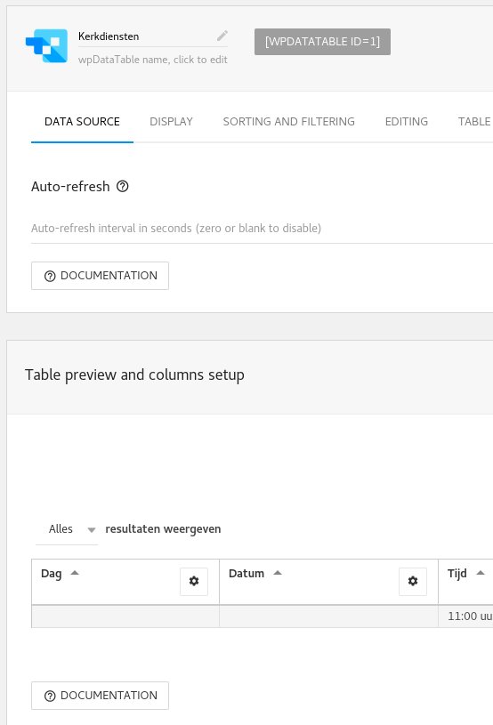Go to the Editing tab
Image resolution: width=493 pixels, height=725 pixels.
(407, 122)
